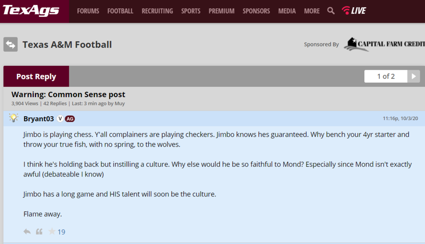
Task: Click the lightbulb icon beside Bryant03
Action: click(x=14, y=118)
